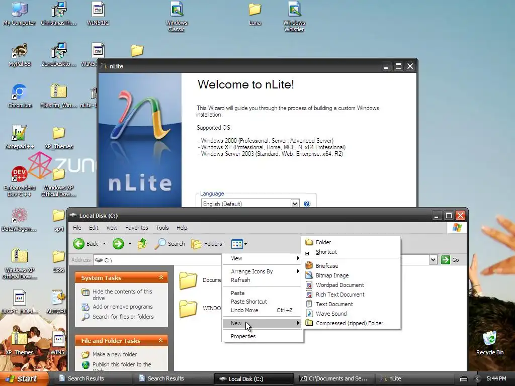Image resolution: width=515 pixels, height=386 pixels.
Task: Create a new Rich Text Document
Action: point(351,295)
